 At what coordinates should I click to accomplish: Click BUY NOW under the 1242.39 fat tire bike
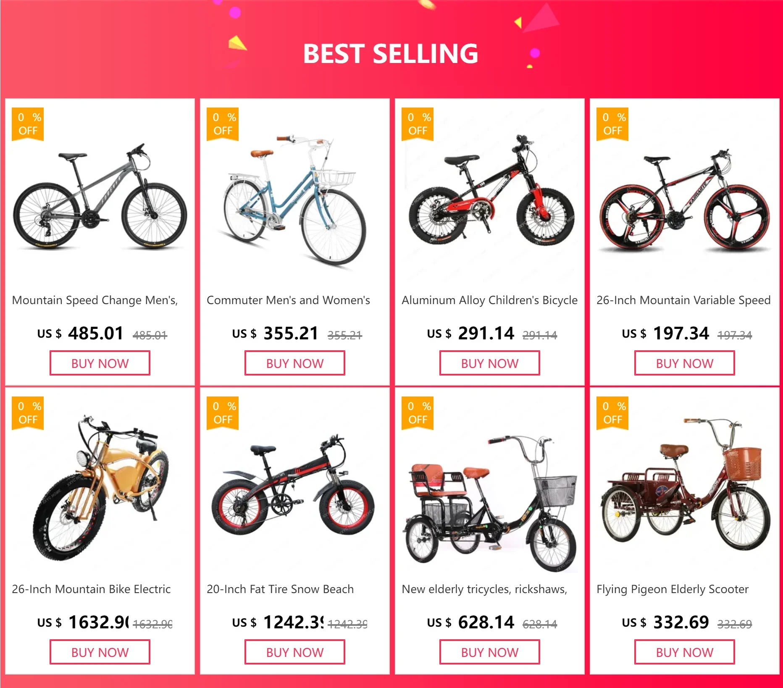tap(295, 652)
